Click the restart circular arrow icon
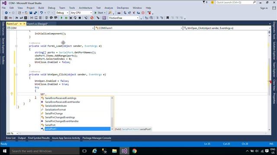 coord(75,18)
